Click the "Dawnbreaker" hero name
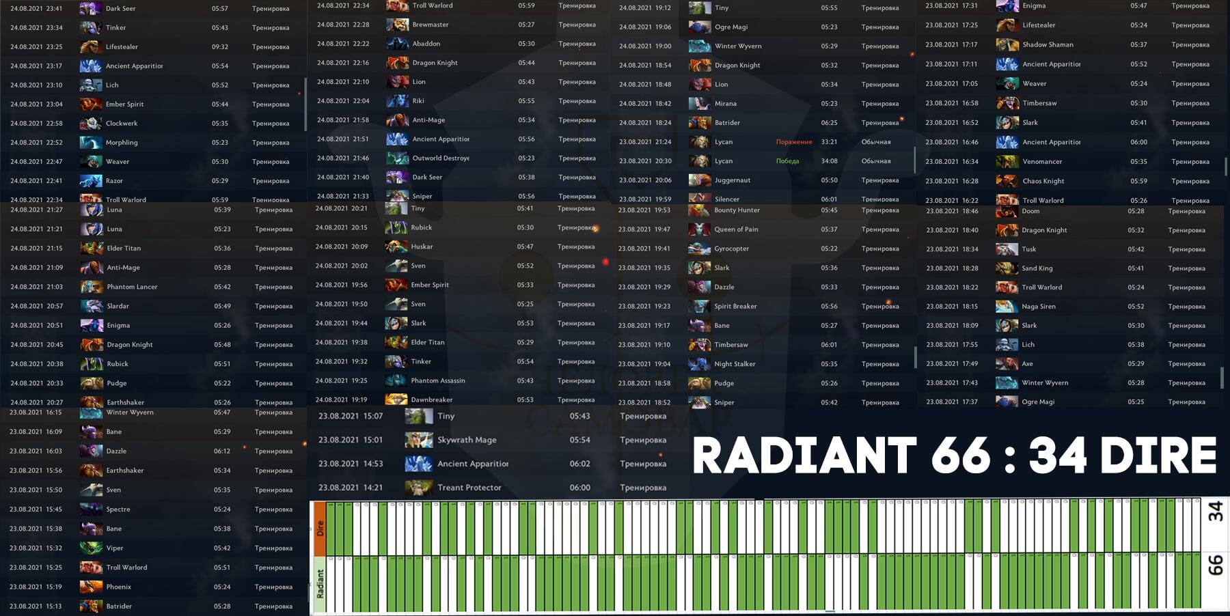Viewport: 1230px width, 616px height. [x=432, y=400]
